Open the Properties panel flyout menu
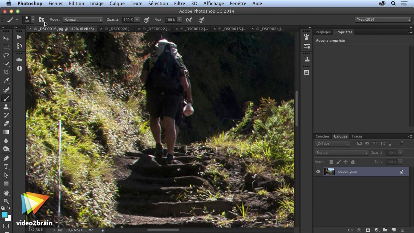The width and height of the screenshot is (414, 233). point(410,32)
